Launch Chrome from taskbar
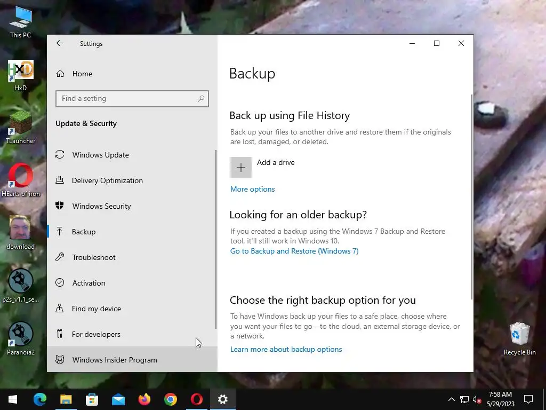This screenshot has width=546, height=410. click(170, 399)
